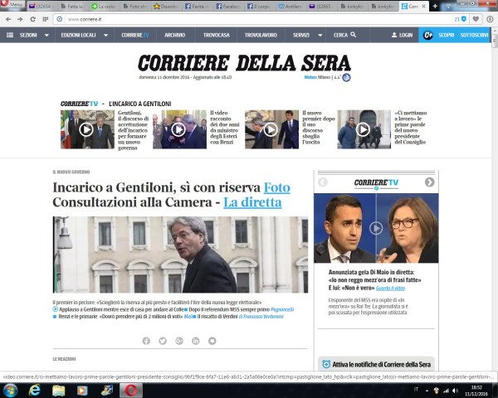Viewport: 498px width, 398px height.
Task: Open the ad blocker shield icon
Action: pos(464,19)
